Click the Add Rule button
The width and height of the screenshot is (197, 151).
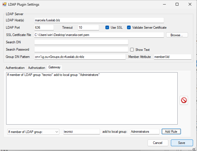coord(171,132)
